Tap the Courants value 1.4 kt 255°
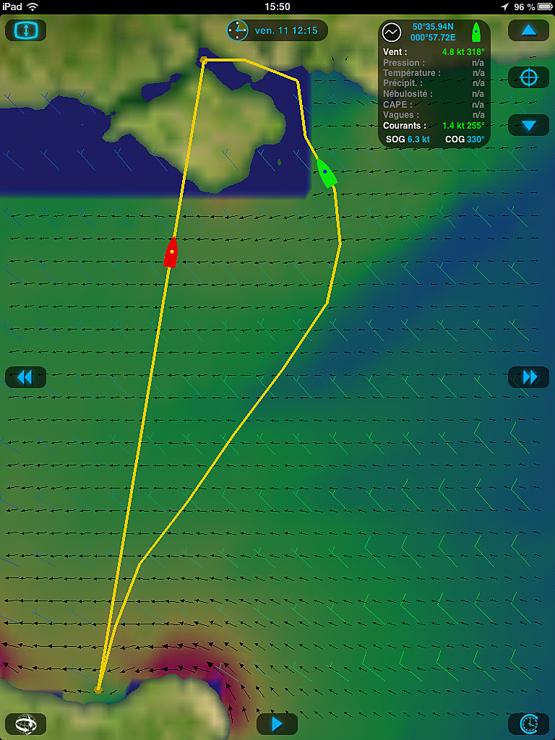This screenshot has height=740, width=555. click(463, 126)
